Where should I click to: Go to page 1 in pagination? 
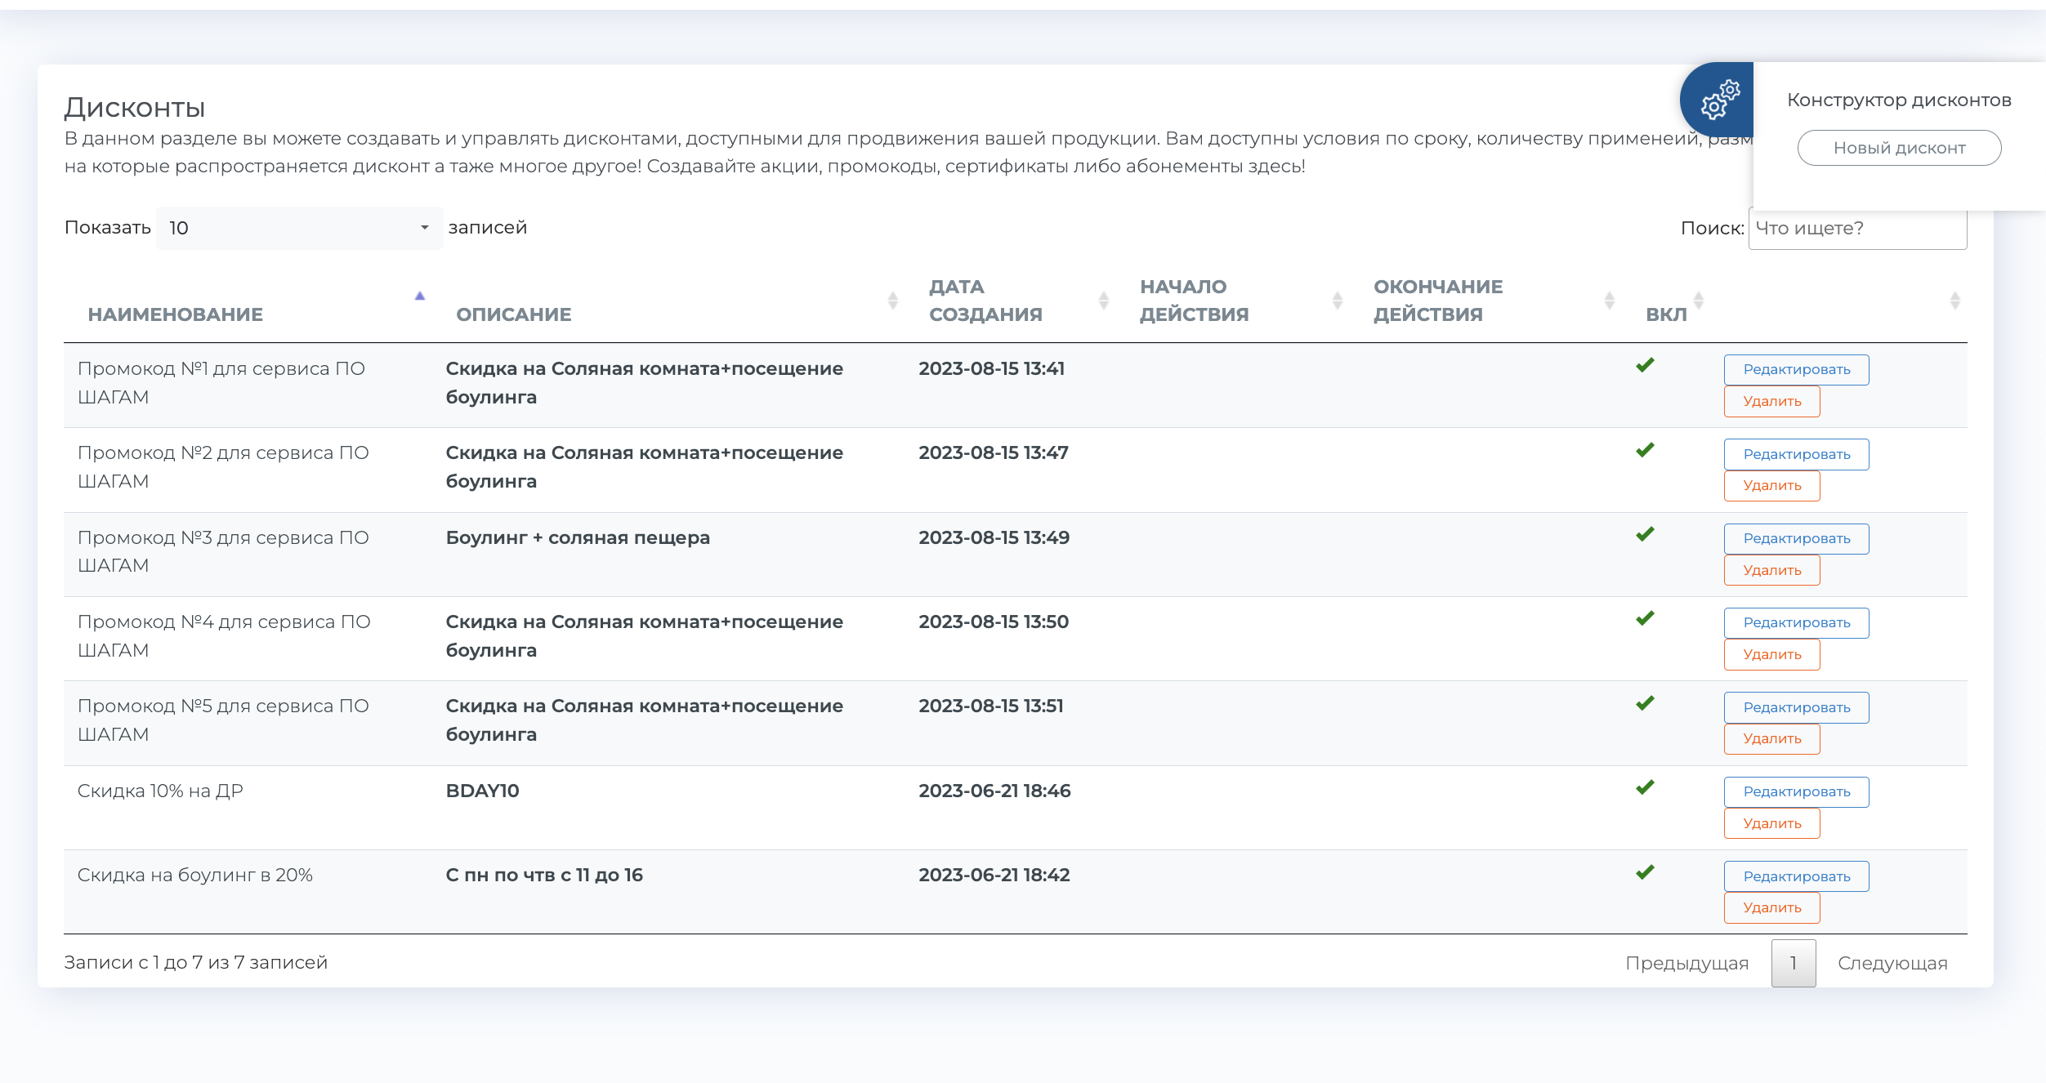[x=1793, y=963]
